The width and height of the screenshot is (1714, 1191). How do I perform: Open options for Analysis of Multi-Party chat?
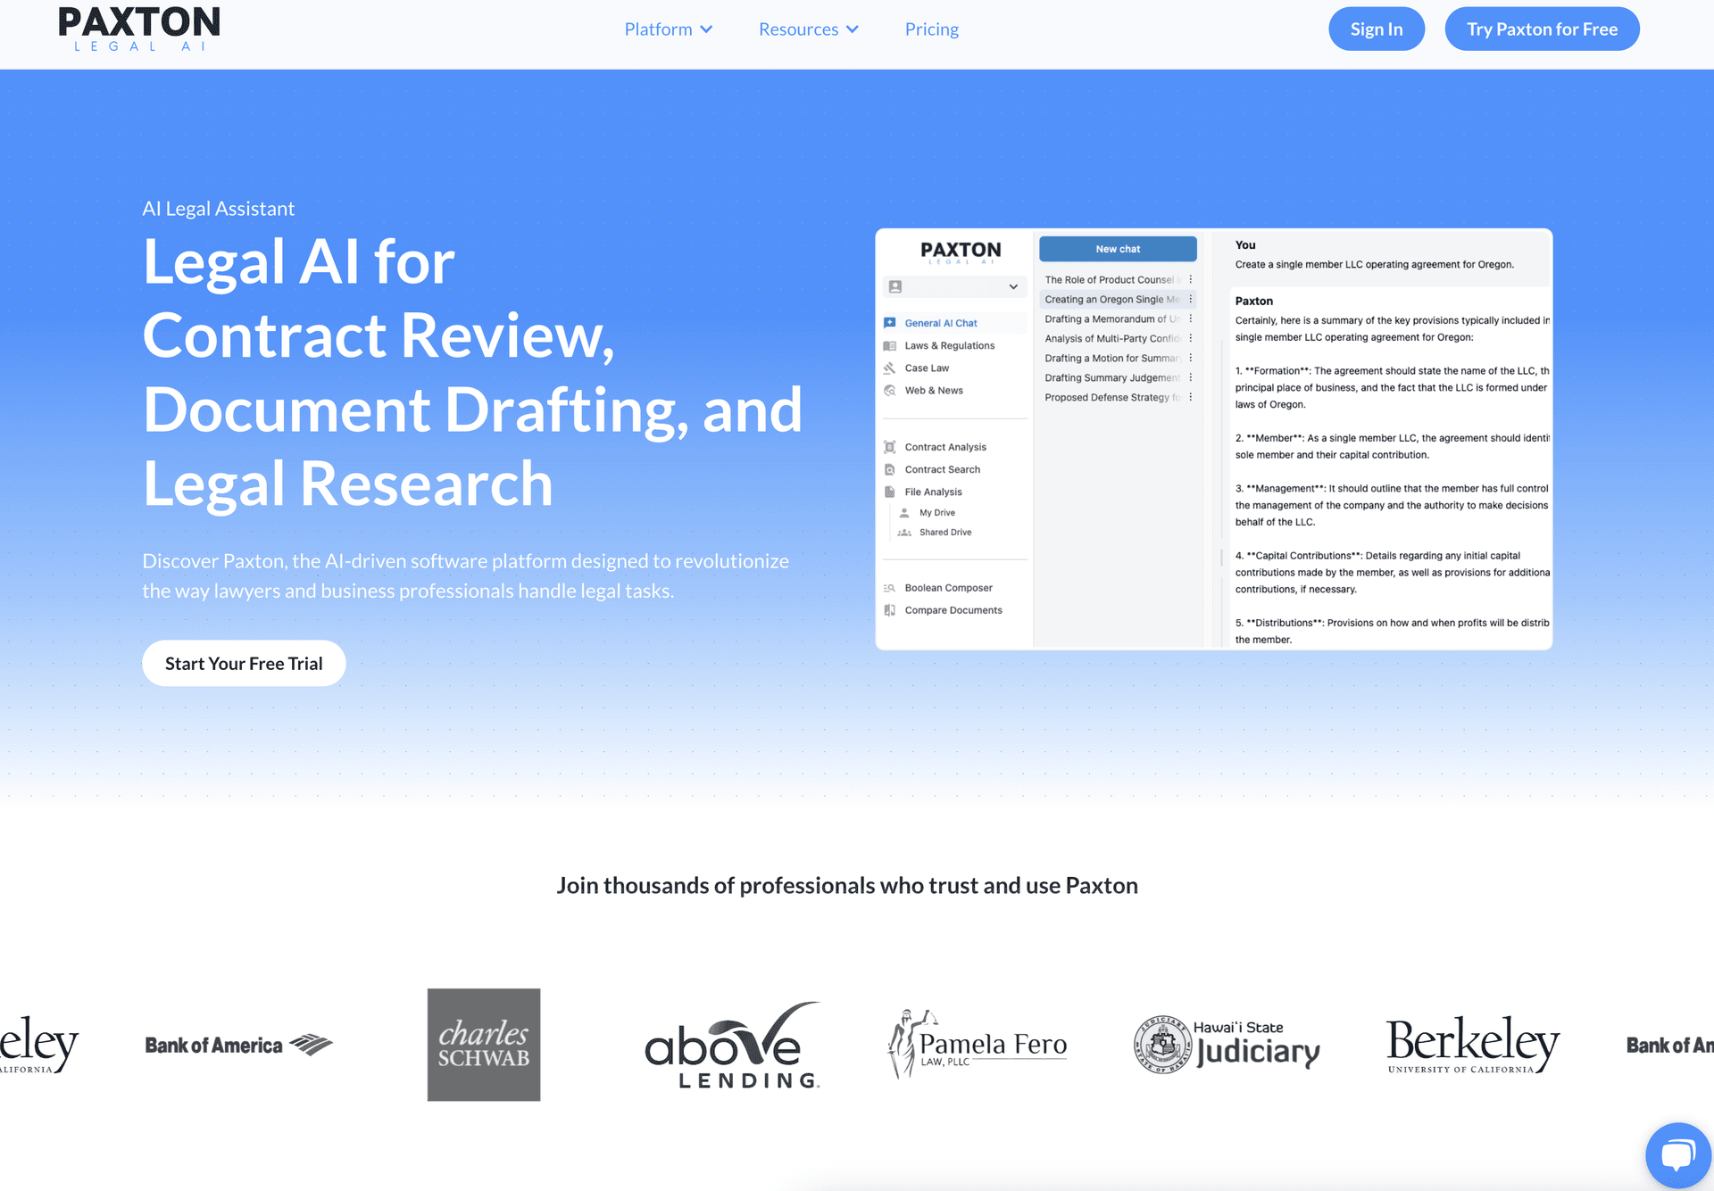click(x=1191, y=338)
